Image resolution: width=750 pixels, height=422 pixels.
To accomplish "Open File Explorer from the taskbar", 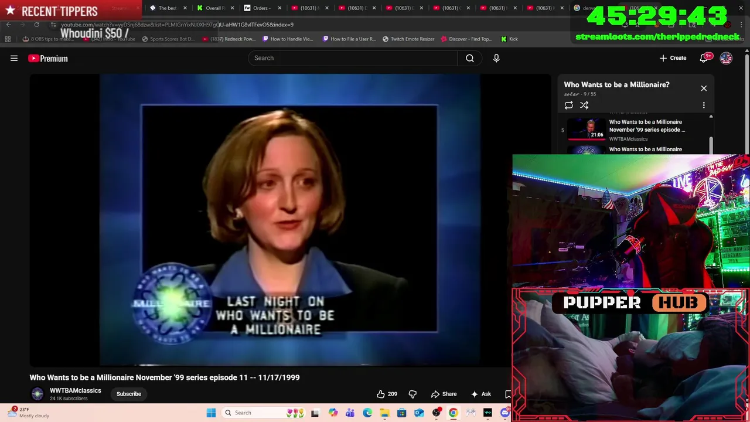I will pyautogui.click(x=384, y=413).
